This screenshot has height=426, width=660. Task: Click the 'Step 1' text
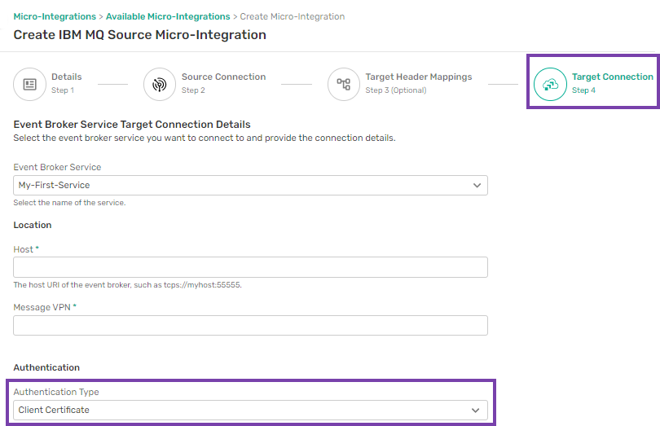(x=63, y=90)
